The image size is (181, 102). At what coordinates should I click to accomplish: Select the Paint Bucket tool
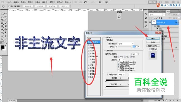[x=6, y=29]
